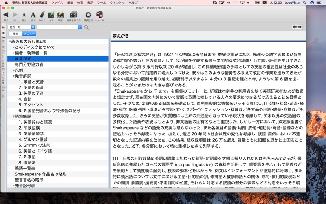Viewport: 326px width, 204px height.
Task: Open the Siri icon in menu bar
Action: [x=312, y=3]
